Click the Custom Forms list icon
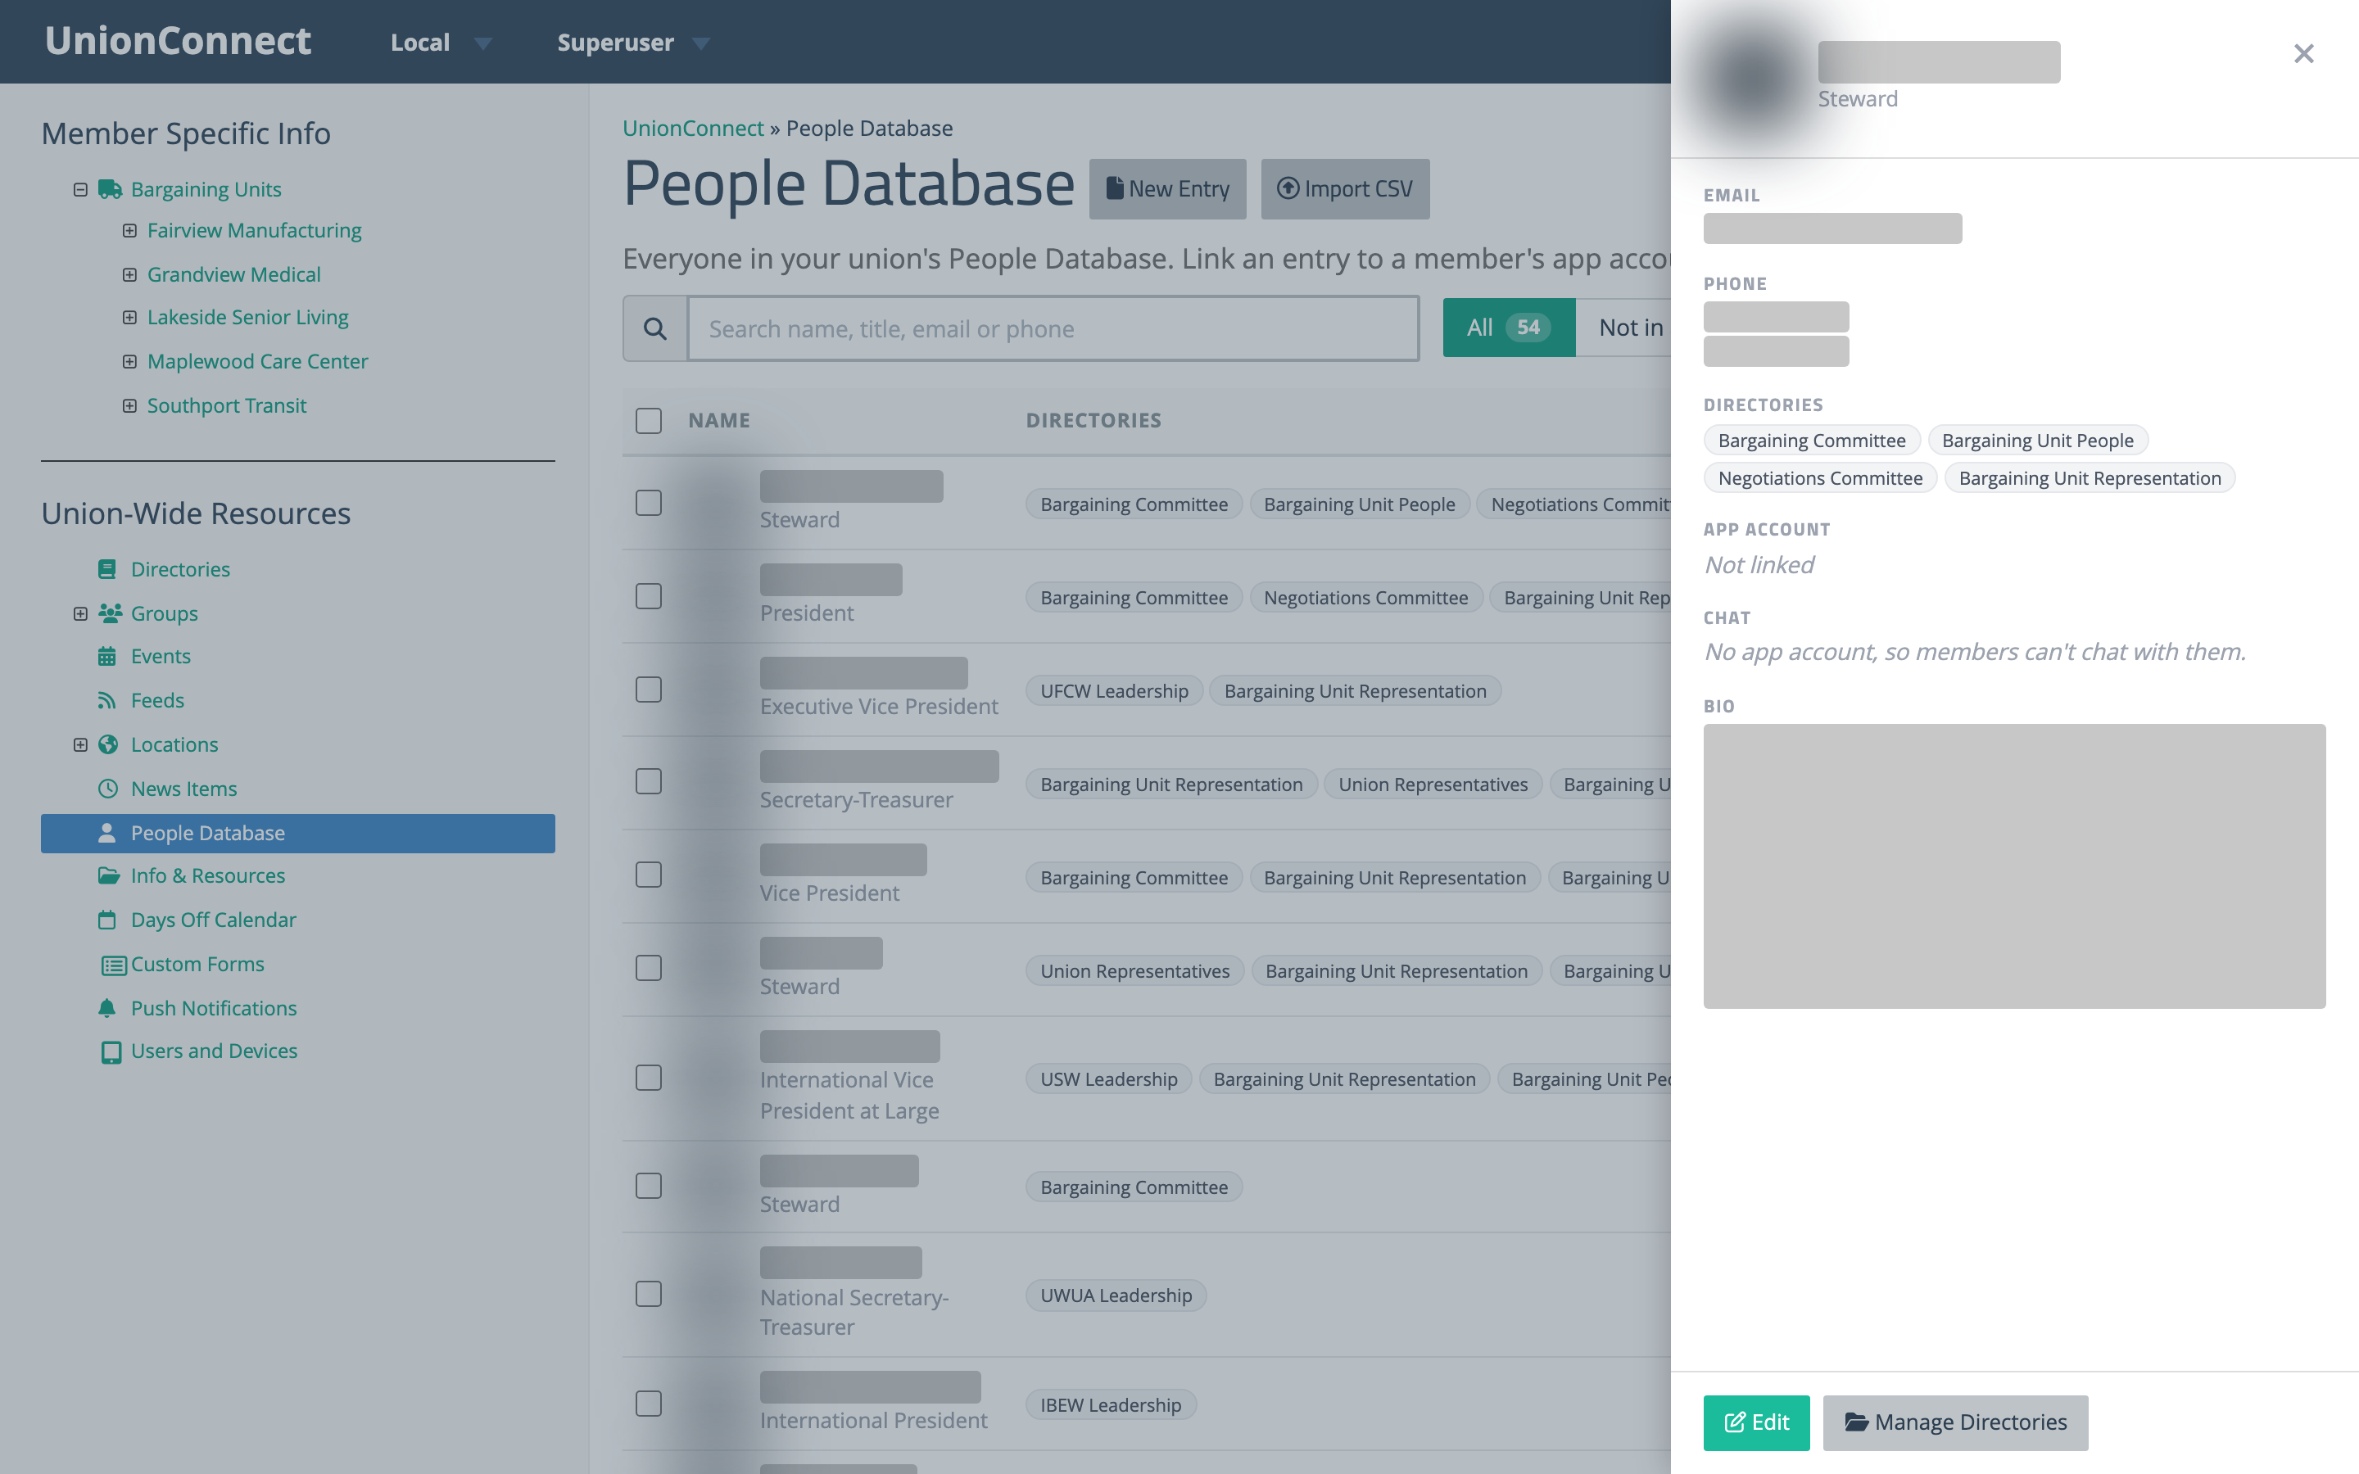This screenshot has width=2359, height=1474. 114,965
